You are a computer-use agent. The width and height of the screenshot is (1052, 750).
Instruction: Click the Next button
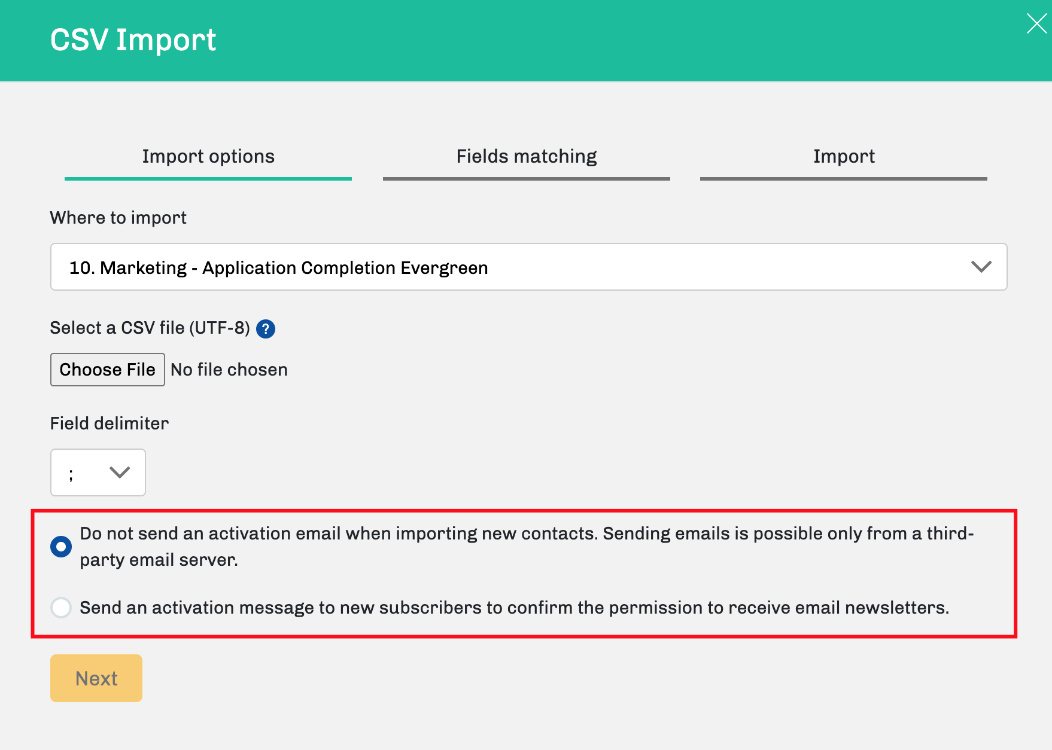point(96,678)
